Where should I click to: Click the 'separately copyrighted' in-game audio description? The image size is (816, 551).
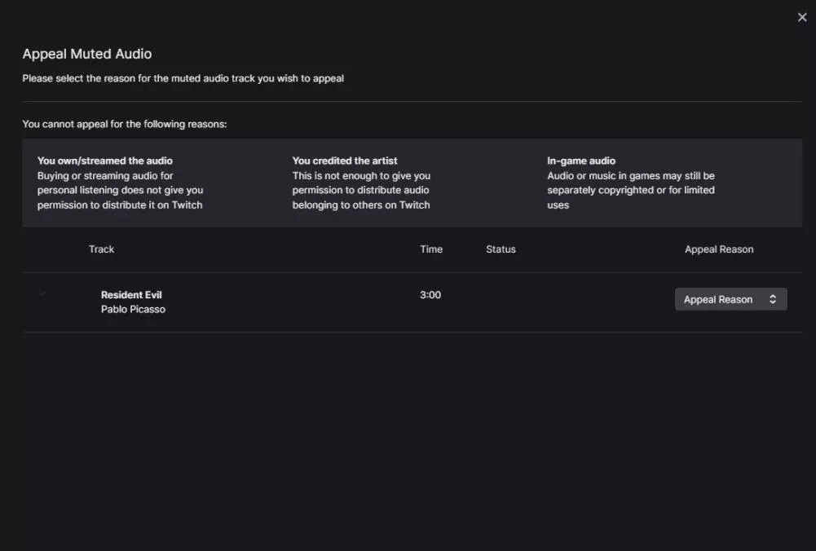(630, 190)
